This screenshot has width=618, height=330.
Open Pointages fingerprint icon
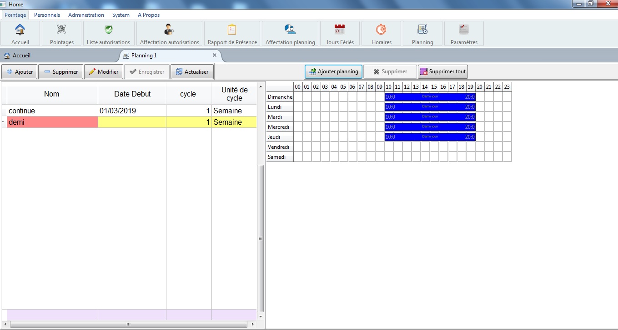61,30
